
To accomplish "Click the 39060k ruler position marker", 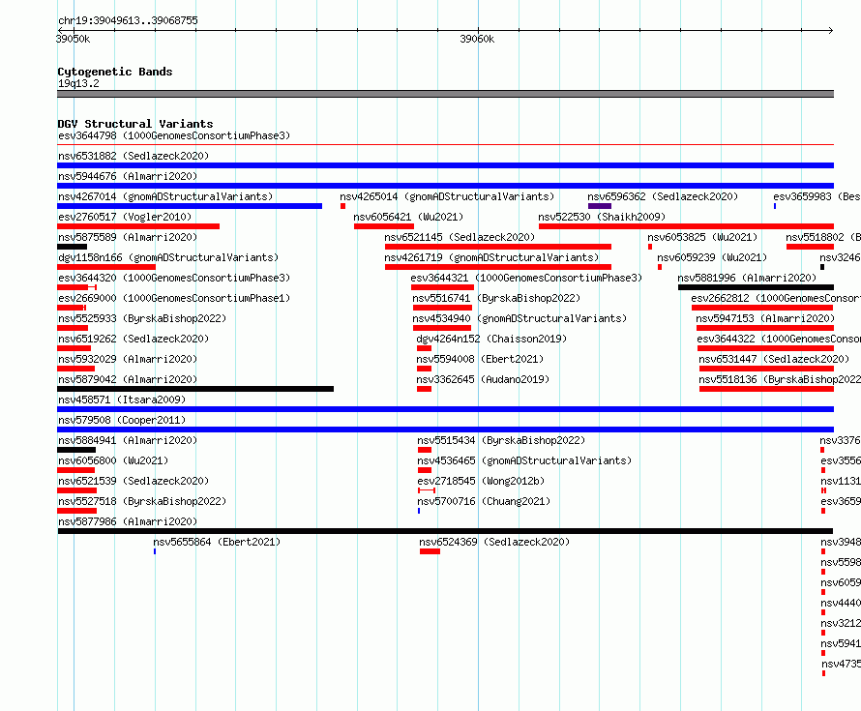I will tap(477, 39).
